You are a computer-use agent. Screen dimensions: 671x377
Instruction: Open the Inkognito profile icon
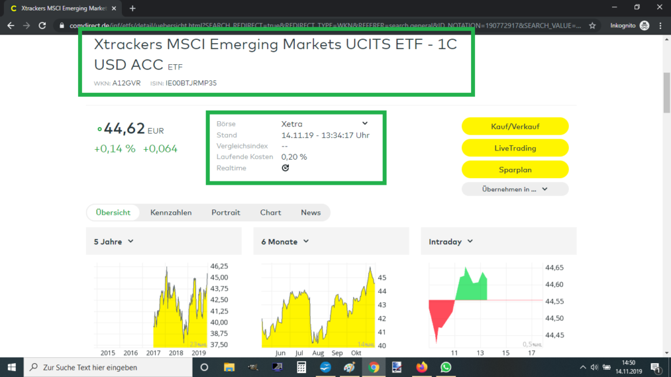pos(645,26)
